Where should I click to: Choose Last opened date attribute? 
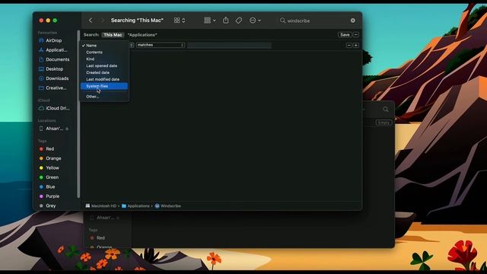[104, 66]
